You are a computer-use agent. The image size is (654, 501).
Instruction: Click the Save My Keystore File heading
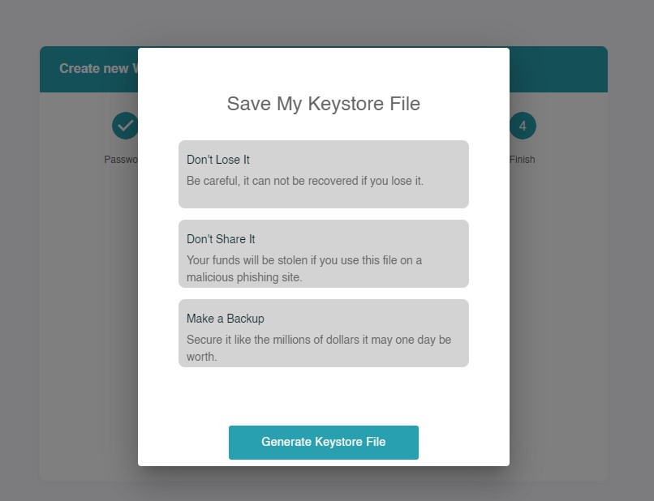click(x=323, y=104)
